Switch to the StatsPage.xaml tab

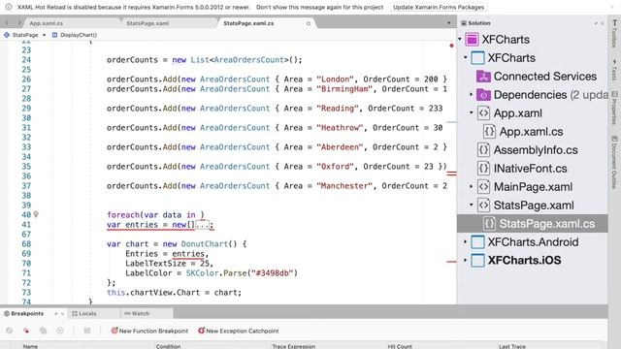tap(147, 23)
